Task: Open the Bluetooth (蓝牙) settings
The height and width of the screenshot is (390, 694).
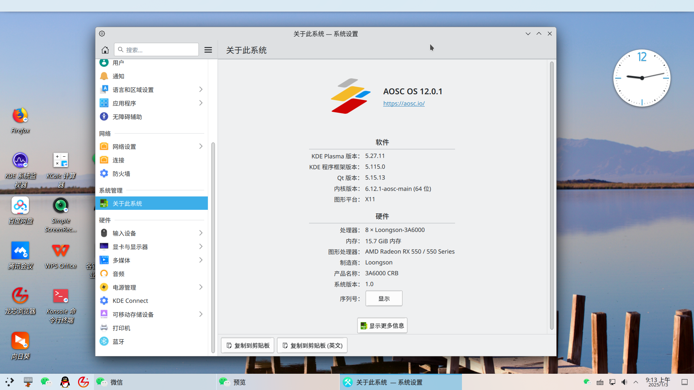Action: coord(151,342)
